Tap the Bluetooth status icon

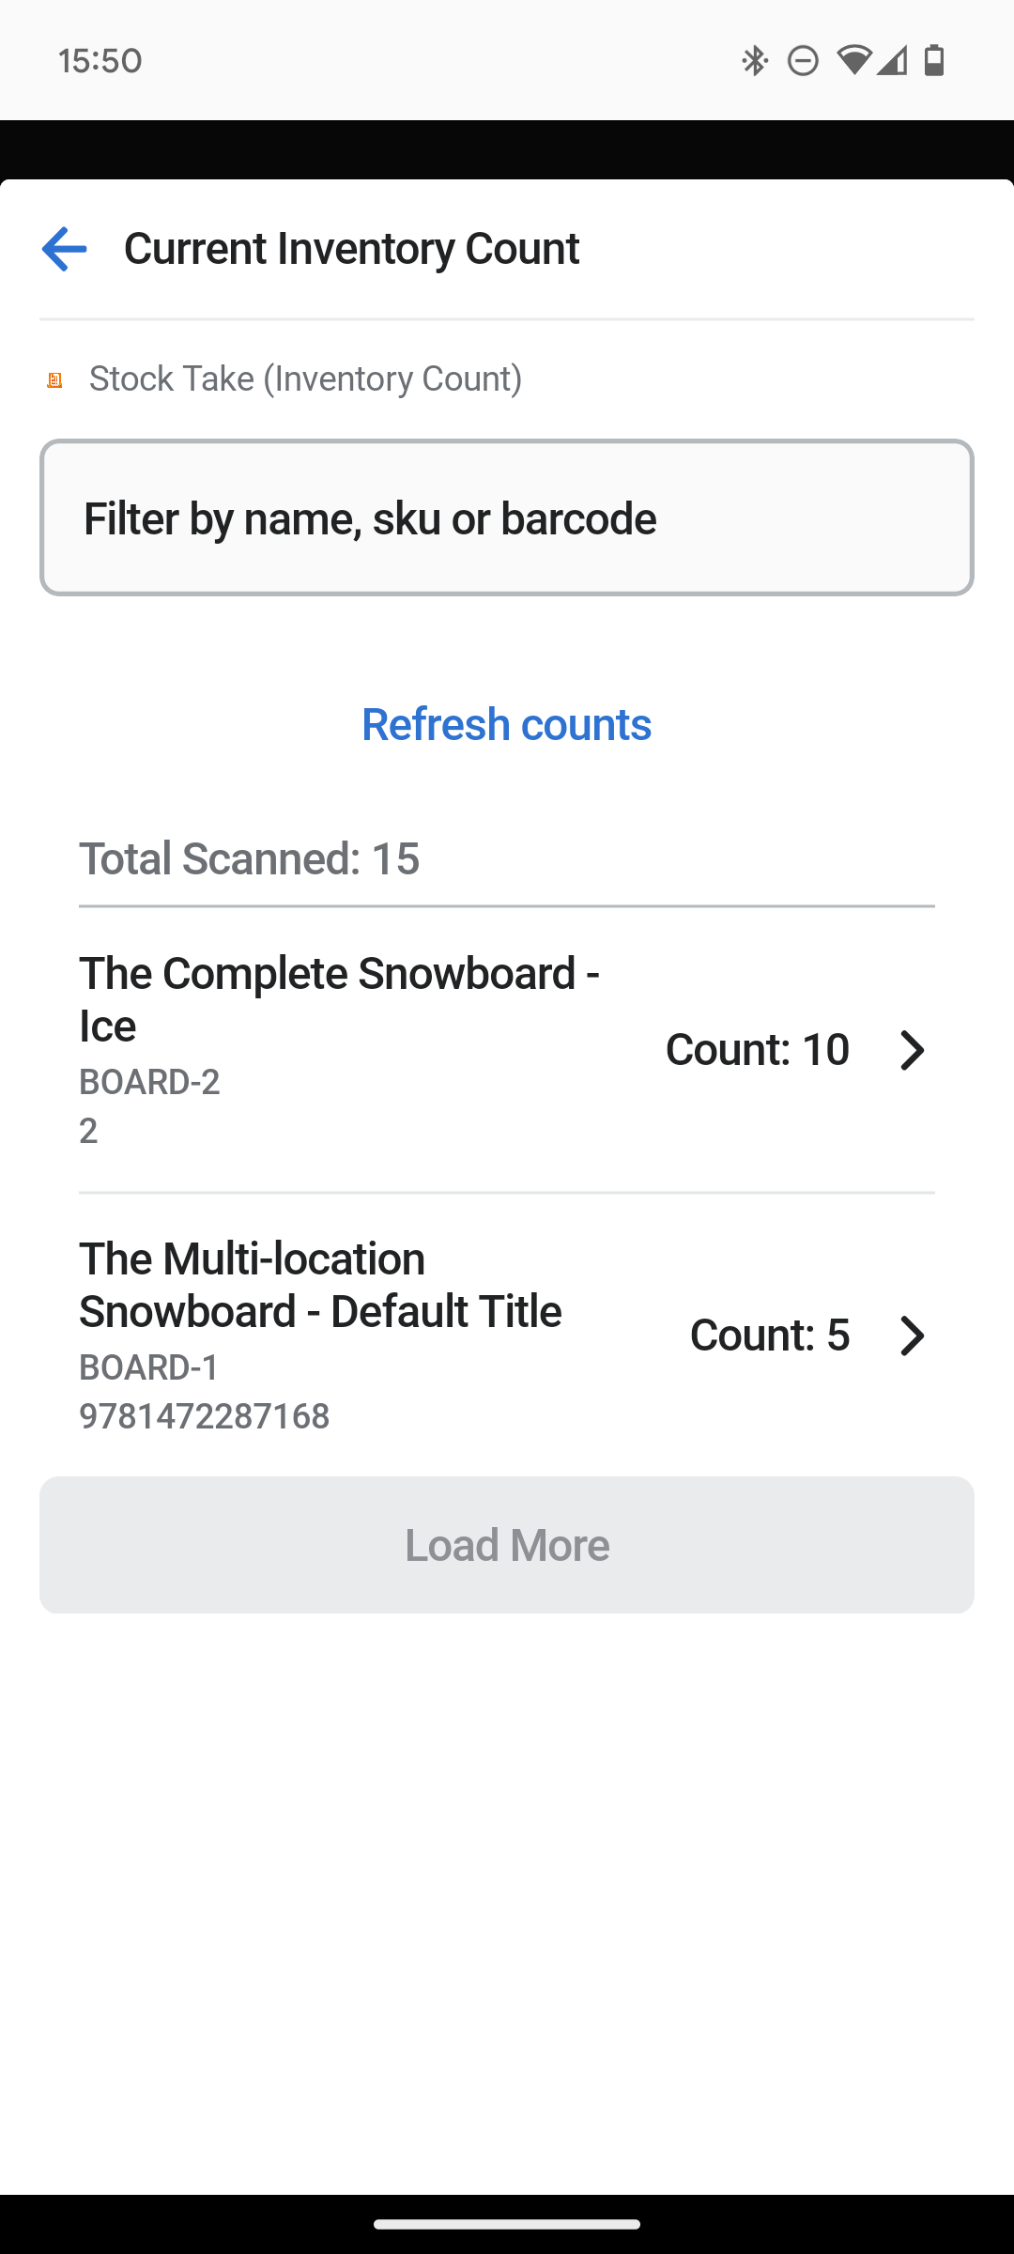click(x=754, y=61)
